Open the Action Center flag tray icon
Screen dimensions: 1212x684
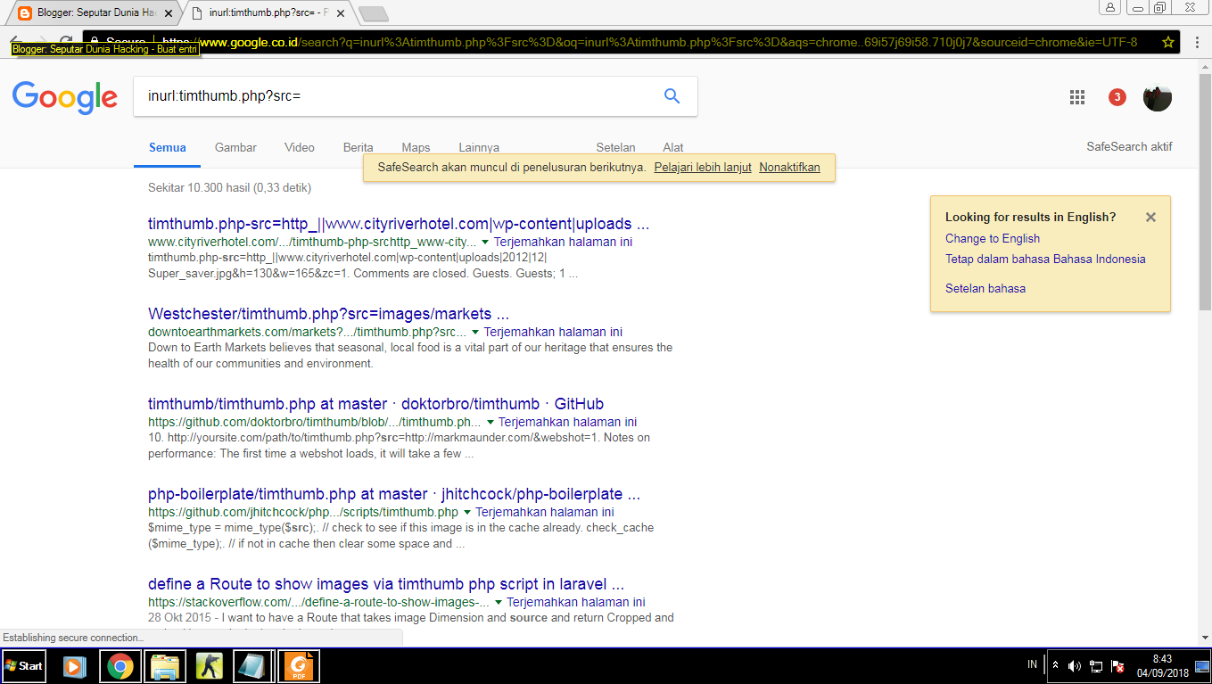(1117, 666)
